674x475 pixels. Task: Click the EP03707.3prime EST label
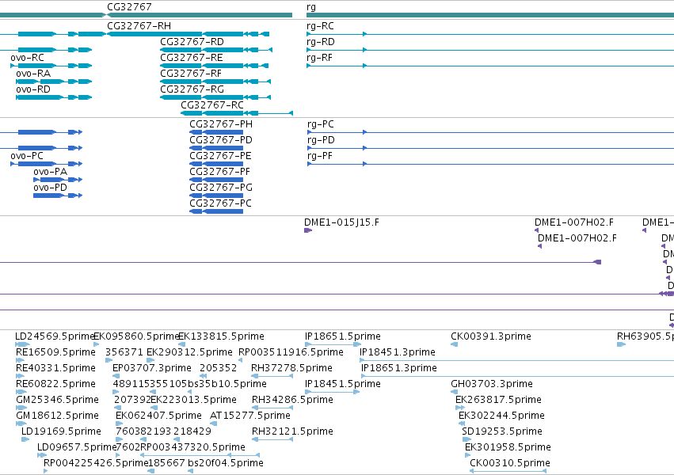point(152,368)
